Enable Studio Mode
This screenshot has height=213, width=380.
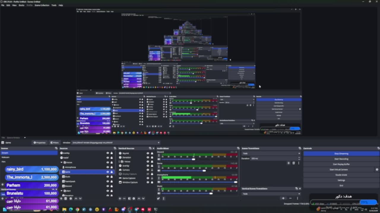(341, 175)
